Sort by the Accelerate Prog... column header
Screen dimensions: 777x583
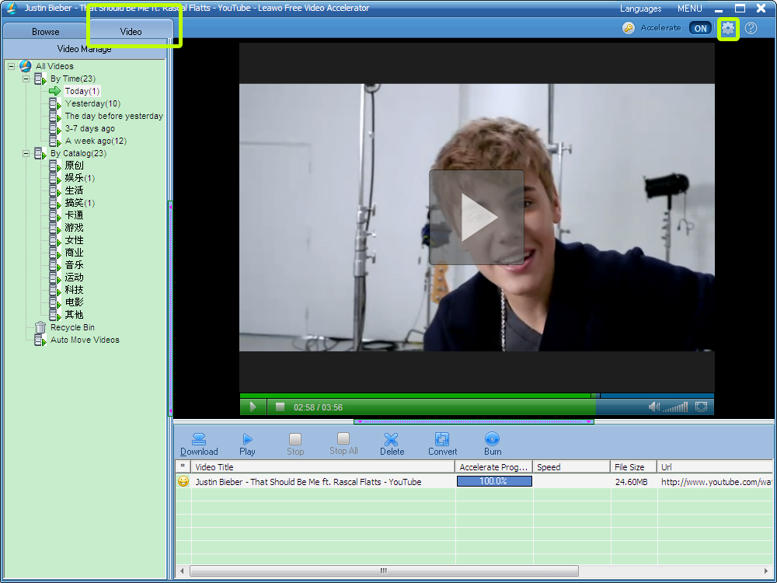[494, 467]
